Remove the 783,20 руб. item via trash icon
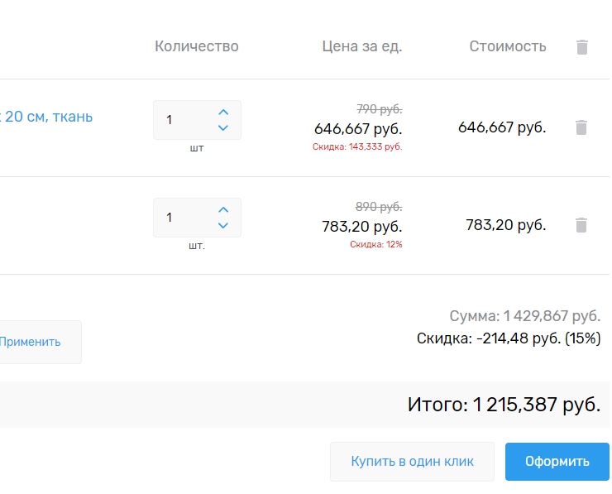Image resolution: width=612 pixels, height=494 pixels. [x=581, y=225]
